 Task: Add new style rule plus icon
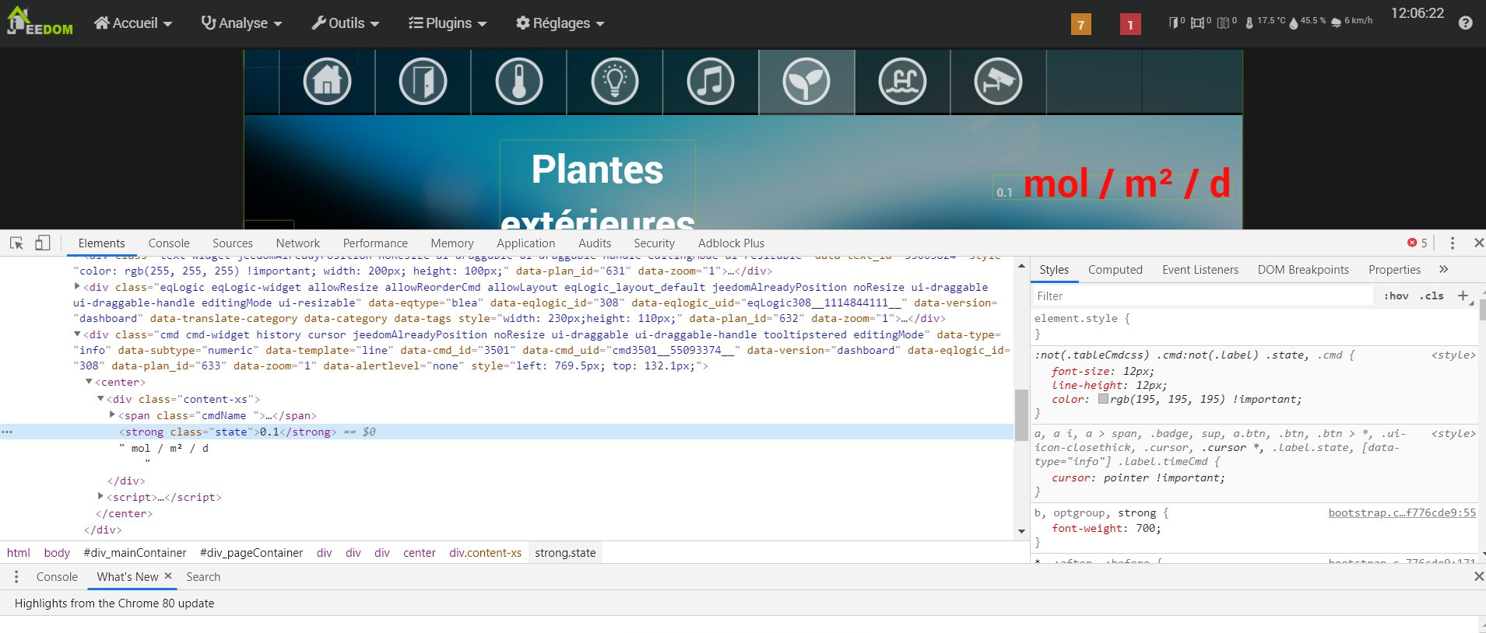click(1463, 296)
